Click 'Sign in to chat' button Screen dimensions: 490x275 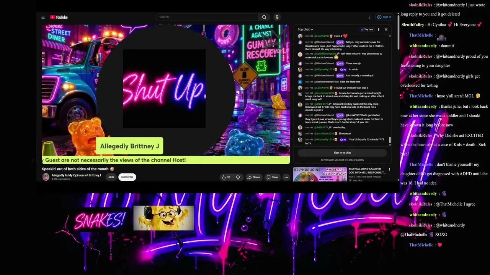(x=342, y=152)
